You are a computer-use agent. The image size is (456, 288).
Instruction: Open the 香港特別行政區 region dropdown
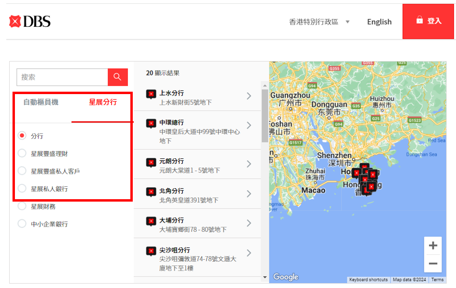coord(319,22)
